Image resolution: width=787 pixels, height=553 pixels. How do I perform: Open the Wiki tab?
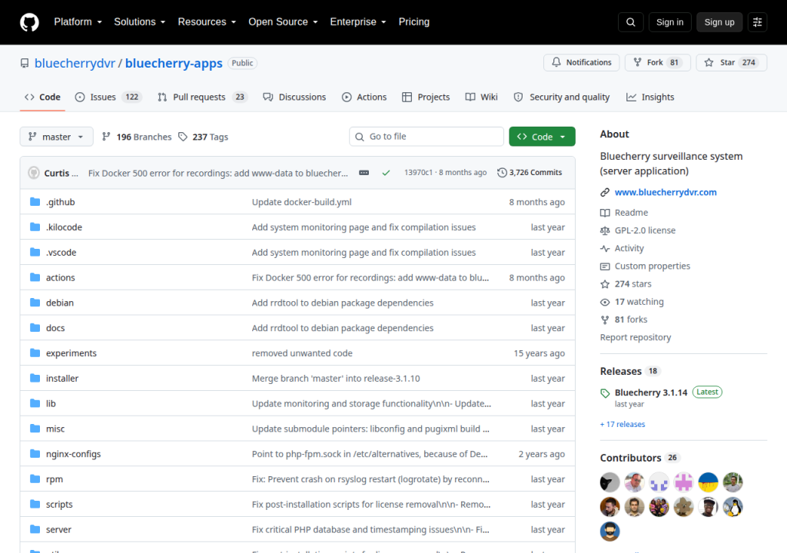pos(481,97)
